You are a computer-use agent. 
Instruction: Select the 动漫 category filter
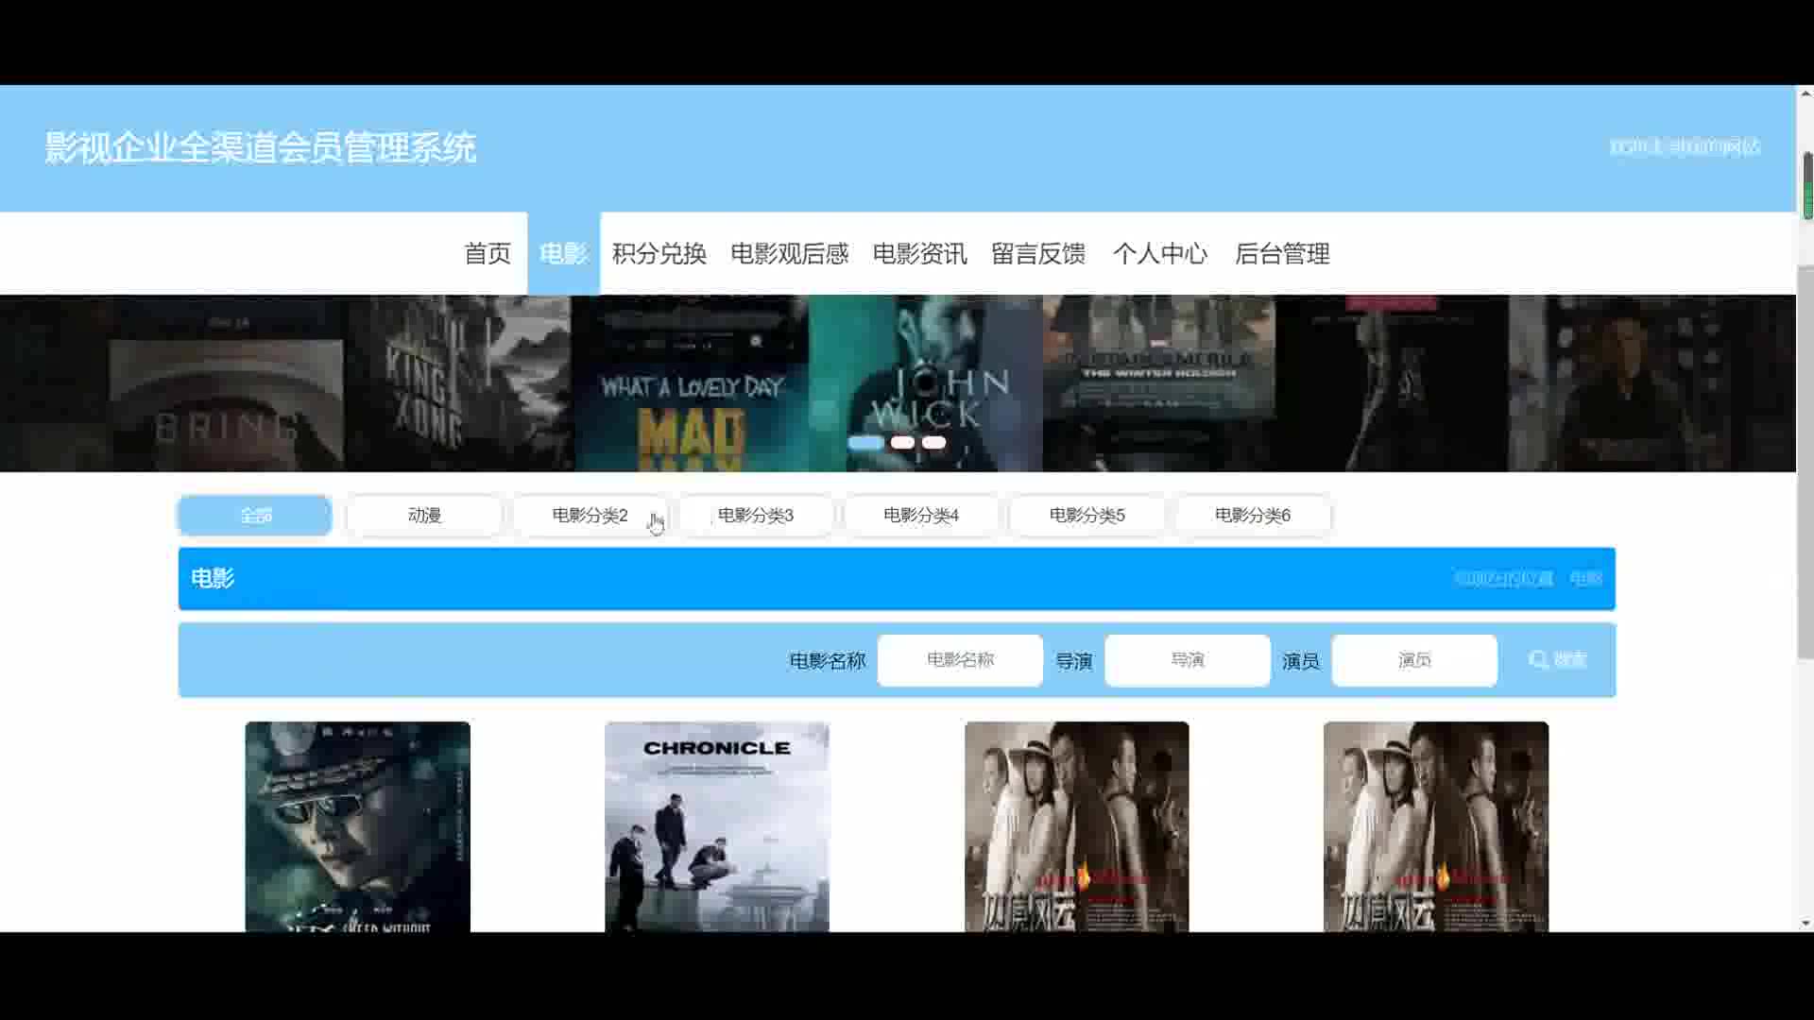click(424, 516)
